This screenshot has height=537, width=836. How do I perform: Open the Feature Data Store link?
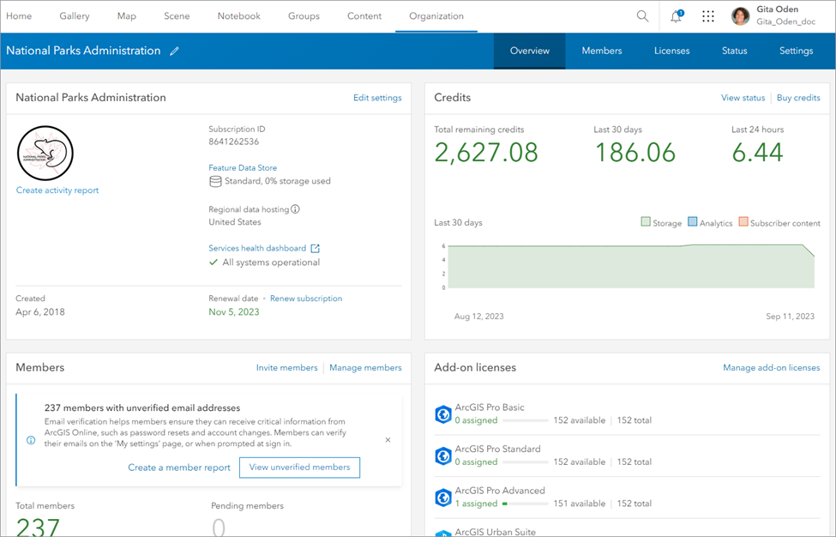[243, 168]
